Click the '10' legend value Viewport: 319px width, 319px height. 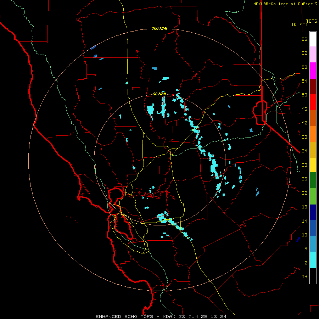pos(304,235)
